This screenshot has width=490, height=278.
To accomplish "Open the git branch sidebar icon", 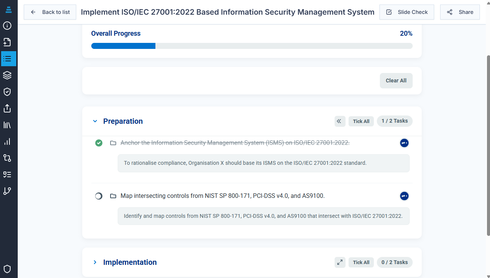I will (x=7, y=191).
